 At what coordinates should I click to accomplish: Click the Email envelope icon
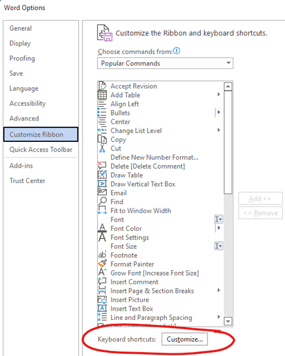[x=102, y=193]
